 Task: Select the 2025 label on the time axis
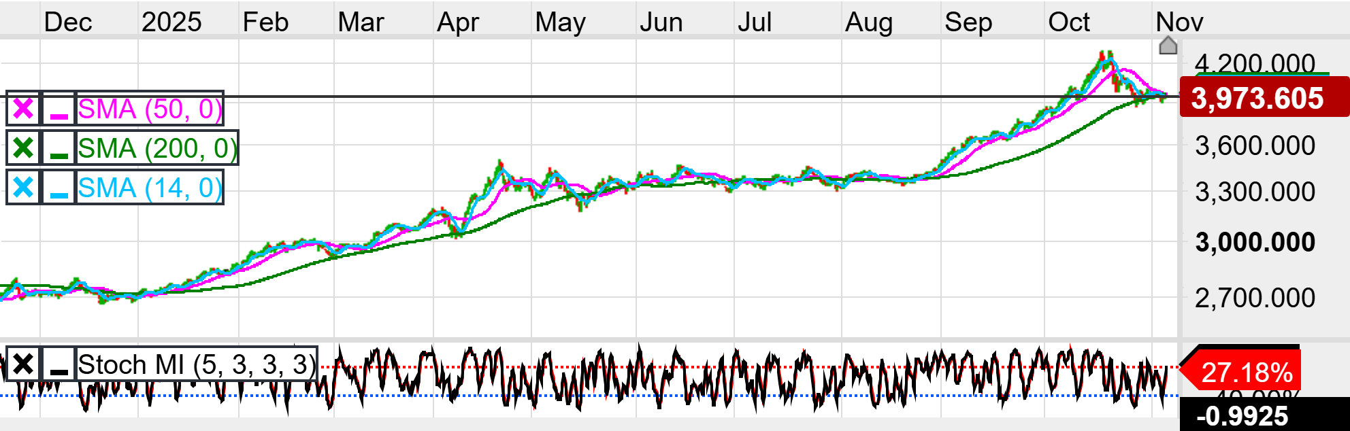coord(171,22)
